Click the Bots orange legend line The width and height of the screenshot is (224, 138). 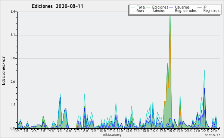[x=133, y=11]
